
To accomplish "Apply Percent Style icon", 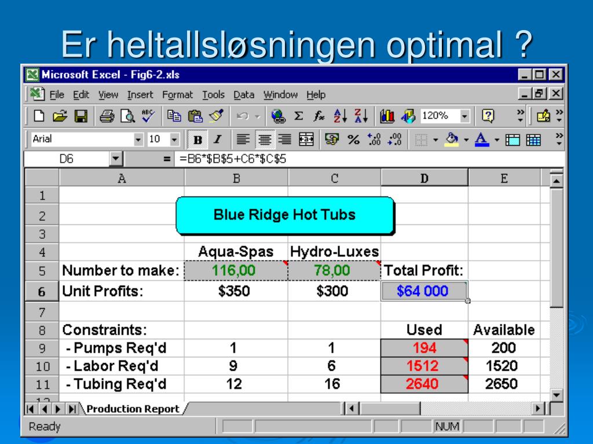I will 353,140.
